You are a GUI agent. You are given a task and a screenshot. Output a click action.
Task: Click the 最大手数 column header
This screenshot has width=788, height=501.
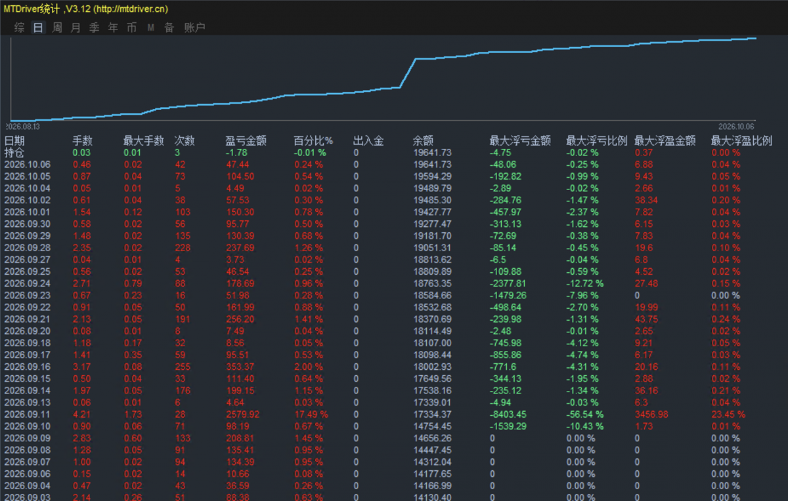[143, 140]
